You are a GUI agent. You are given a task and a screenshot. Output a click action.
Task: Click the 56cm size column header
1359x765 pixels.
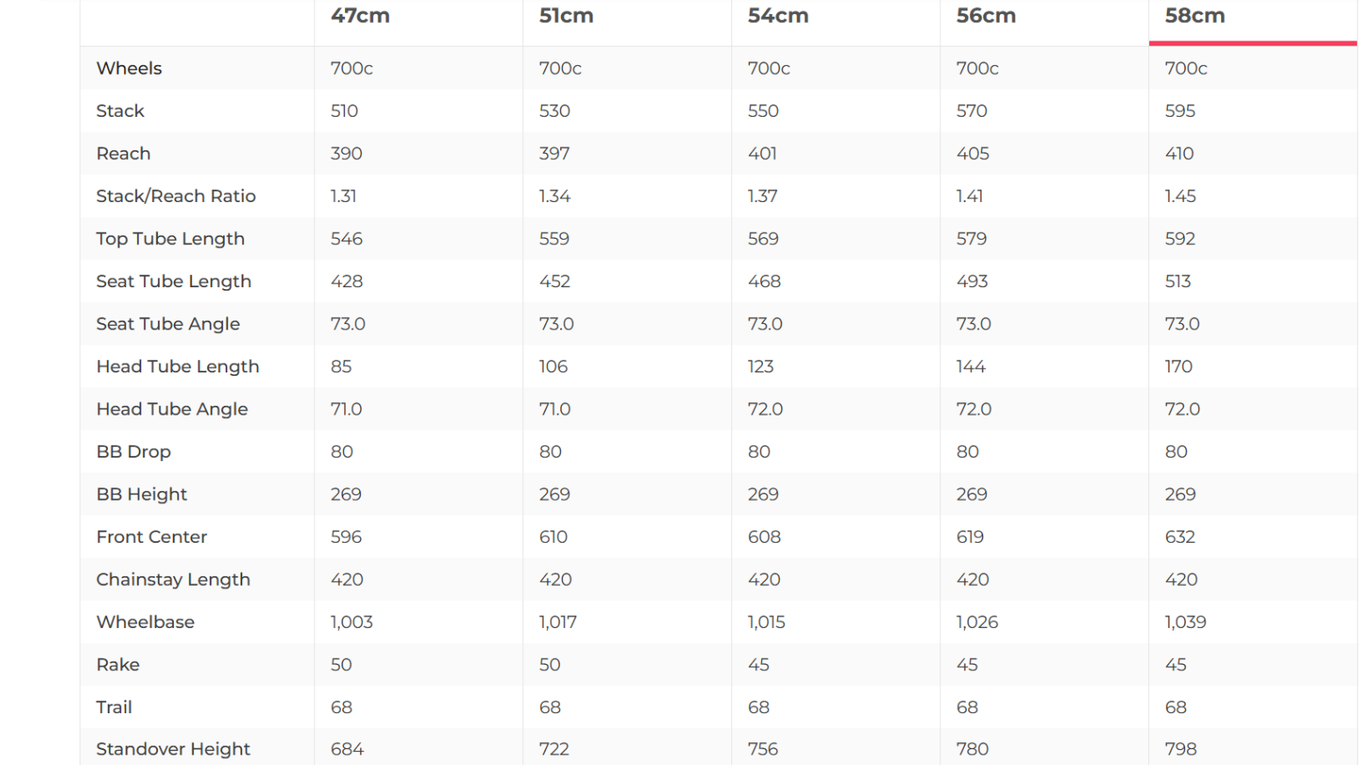[986, 16]
